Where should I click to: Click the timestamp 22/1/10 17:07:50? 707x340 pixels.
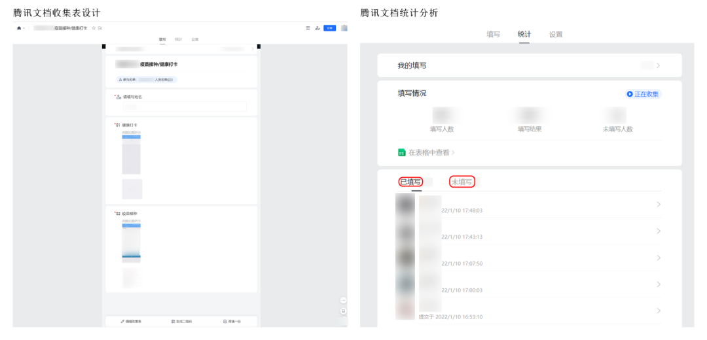[x=462, y=263]
